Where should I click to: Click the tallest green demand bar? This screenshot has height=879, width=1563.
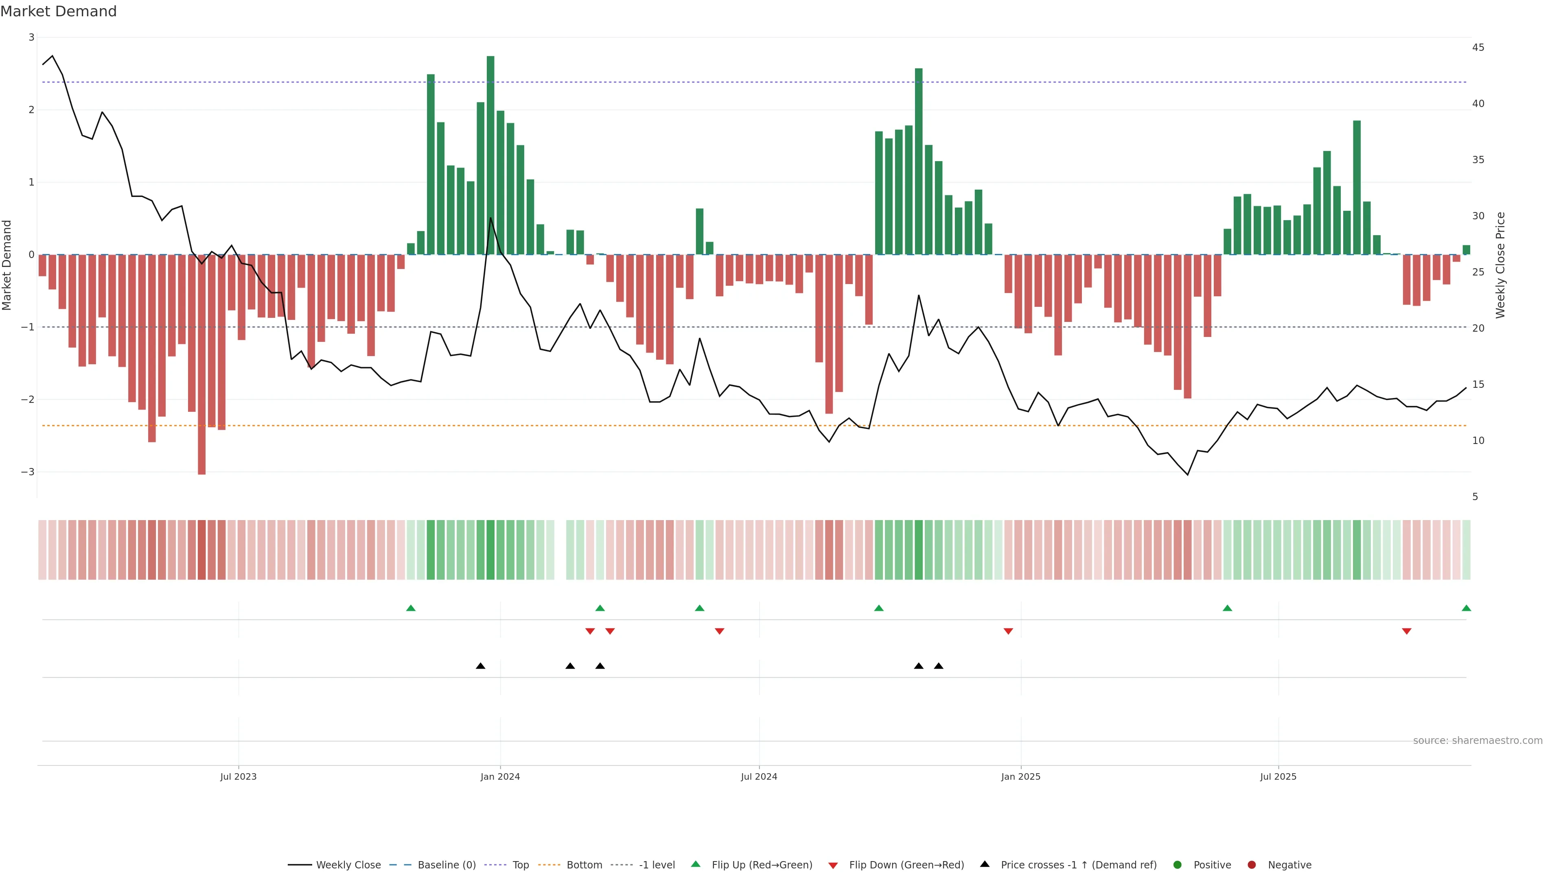click(490, 152)
